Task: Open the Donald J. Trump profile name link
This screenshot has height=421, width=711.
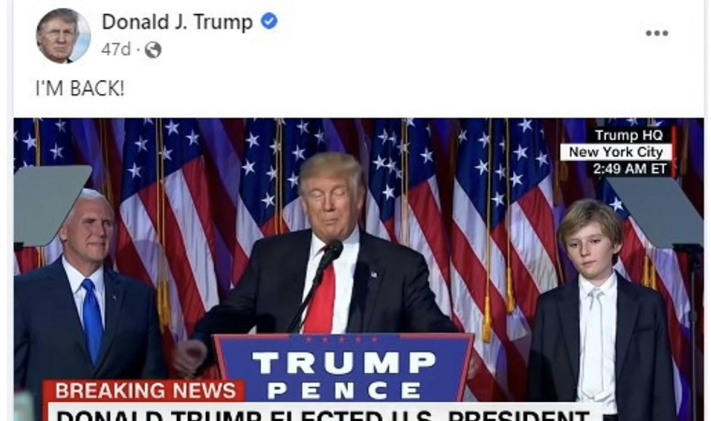Action: [x=177, y=22]
